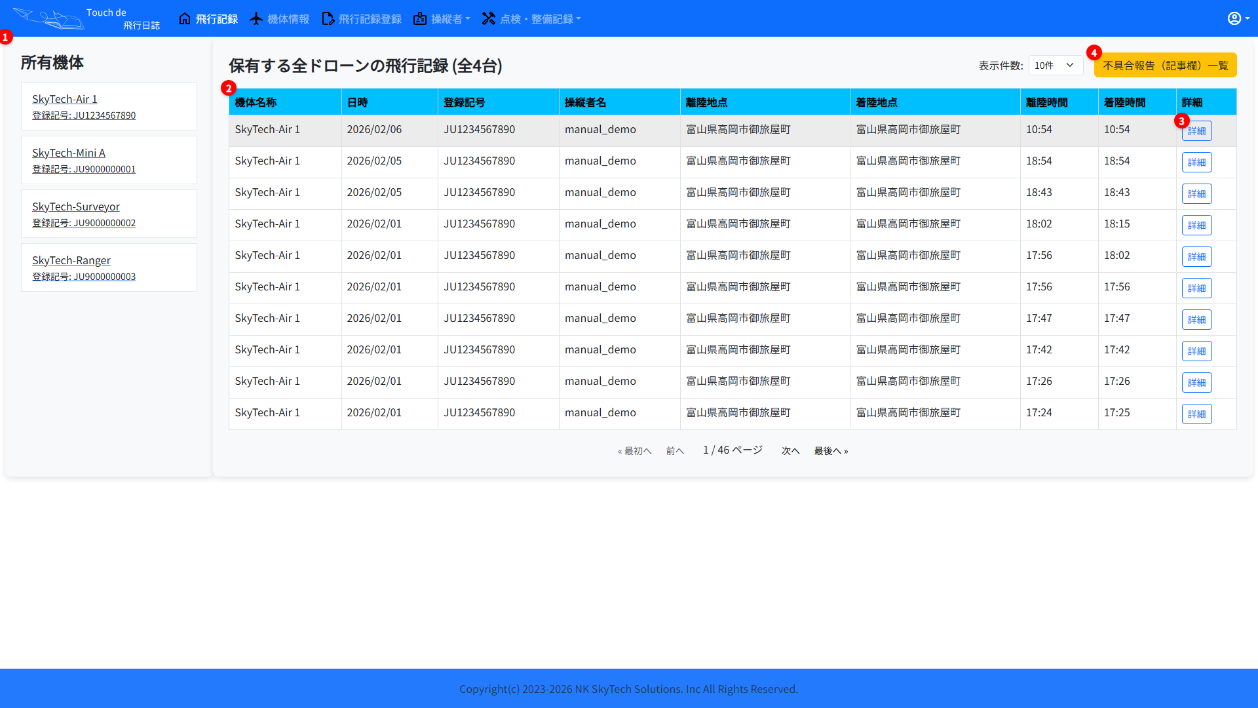Click 不具合報告（記事欄）一覧 button

(1165, 66)
